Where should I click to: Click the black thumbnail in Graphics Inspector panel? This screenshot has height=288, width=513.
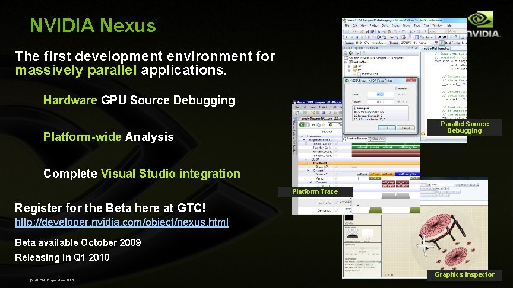tap(349, 217)
